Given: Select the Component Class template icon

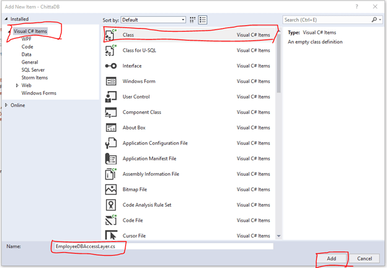Looking at the screenshot, I should tap(111, 112).
